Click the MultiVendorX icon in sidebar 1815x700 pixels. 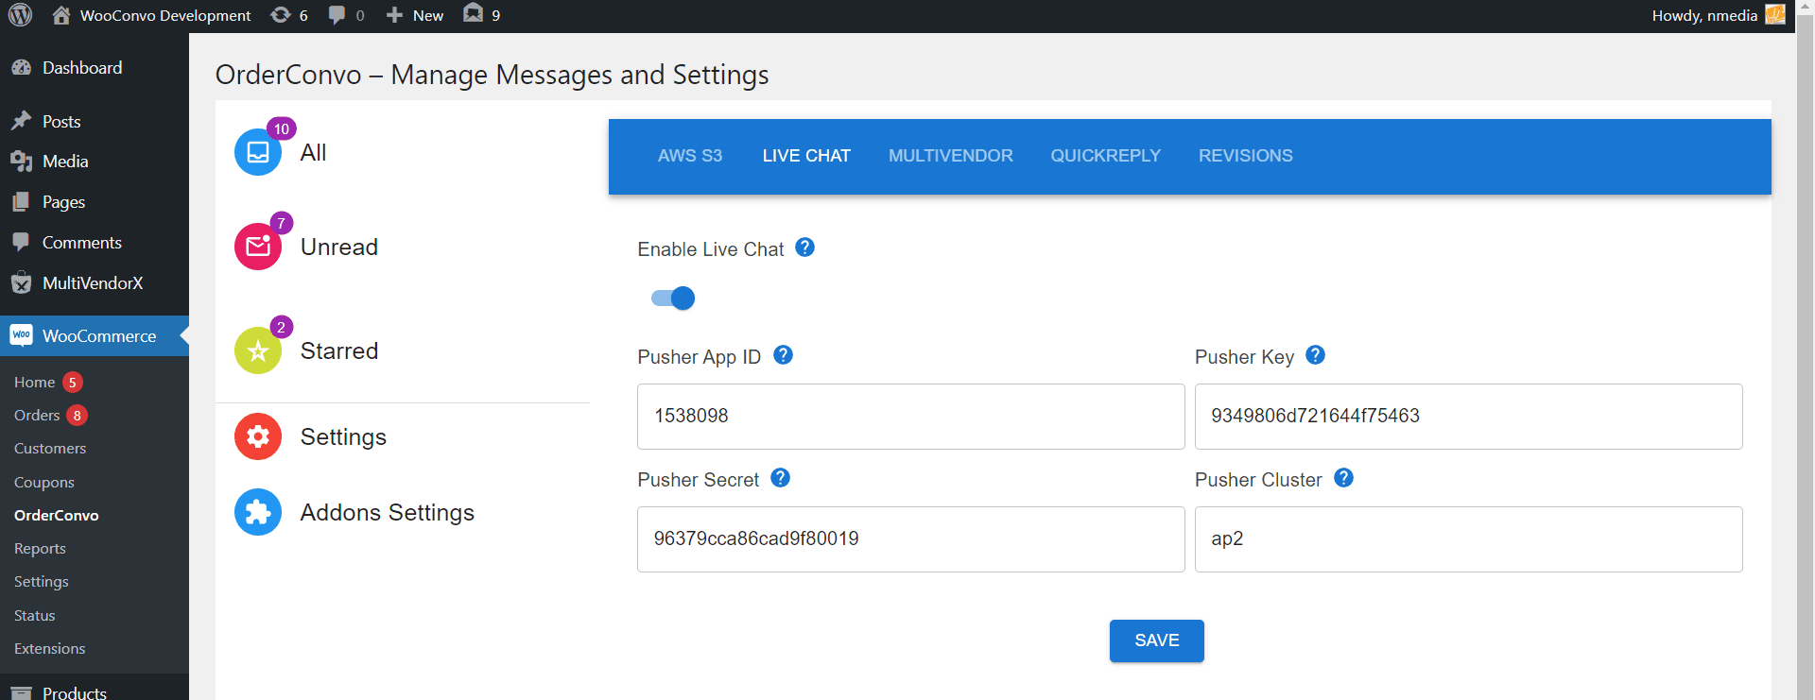21,282
